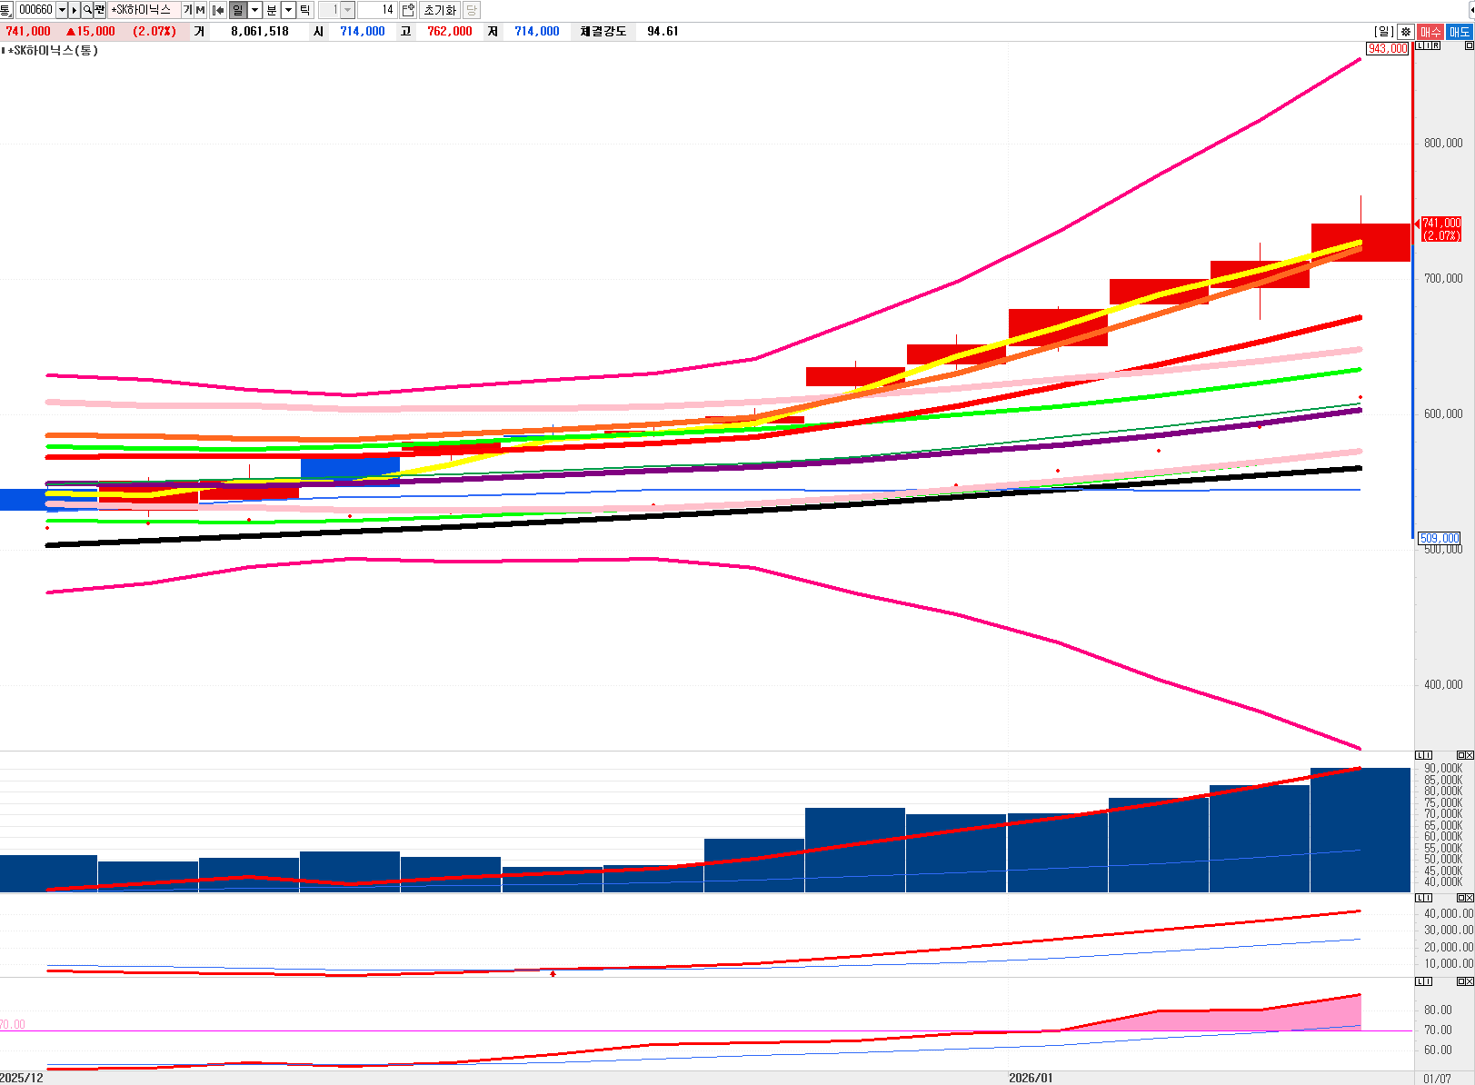Viewport: 1475px width, 1085px height.
Task: Close the bottom oscillator indicator panel
Action: click(1469, 981)
